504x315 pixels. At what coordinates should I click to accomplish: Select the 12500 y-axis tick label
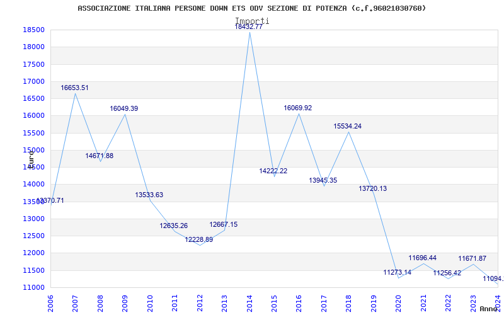(x=33, y=236)
